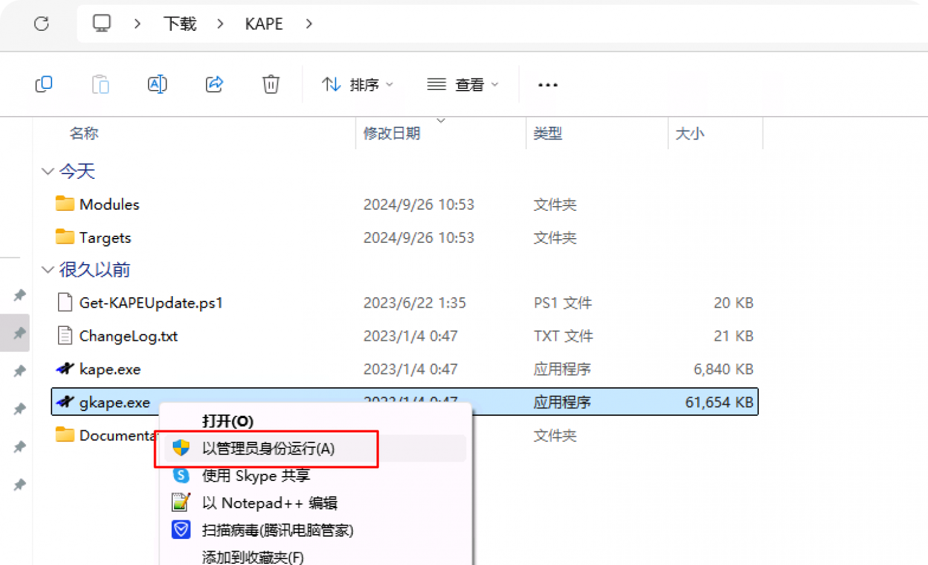Click the UAC shield beside 以管理员身份运行
The height and width of the screenshot is (565, 928).
pyautogui.click(x=180, y=448)
